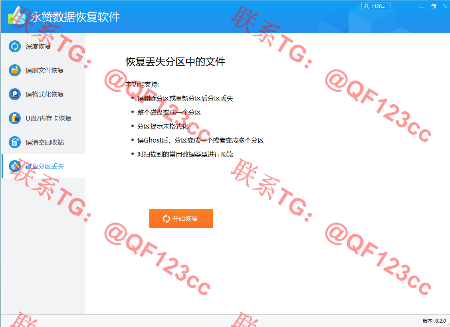Close the 永赞数据恢复软件 window
Viewport: 450px width, 327px height.
click(x=445, y=7)
